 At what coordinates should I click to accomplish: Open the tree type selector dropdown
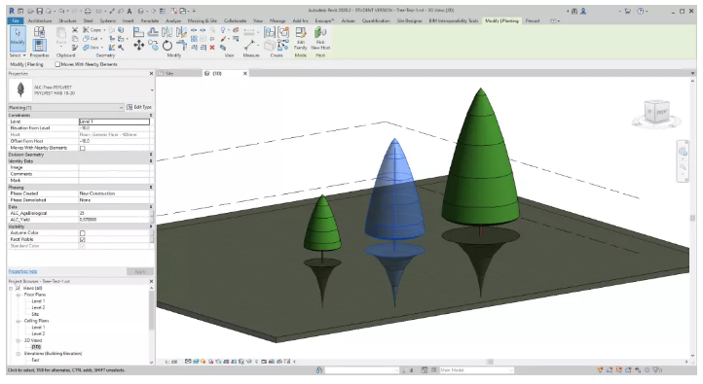tap(81, 90)
